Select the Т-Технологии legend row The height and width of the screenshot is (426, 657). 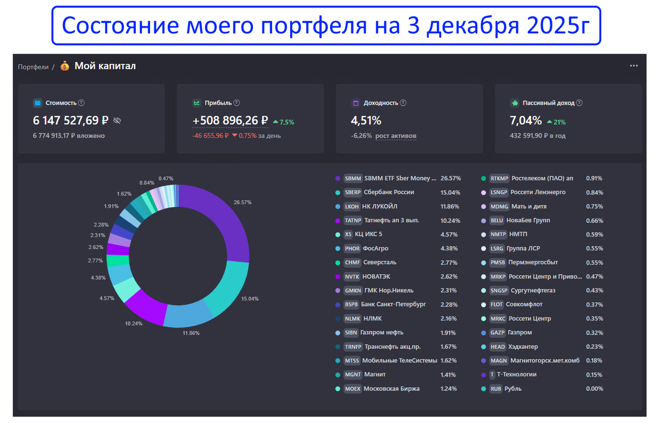pos(543,375)
